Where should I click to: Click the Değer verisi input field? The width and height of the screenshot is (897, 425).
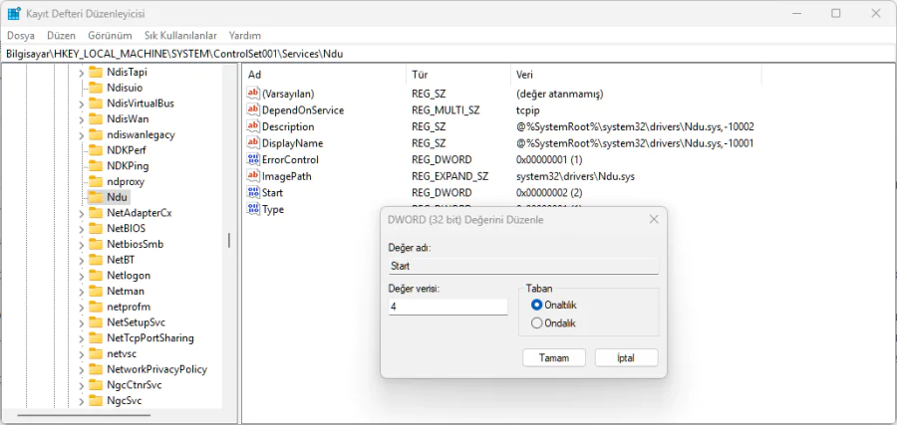point(448,308)
